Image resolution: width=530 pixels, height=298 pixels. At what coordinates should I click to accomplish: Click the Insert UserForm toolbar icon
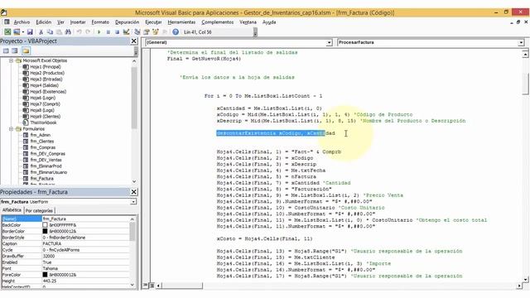(x=17, y=31)
